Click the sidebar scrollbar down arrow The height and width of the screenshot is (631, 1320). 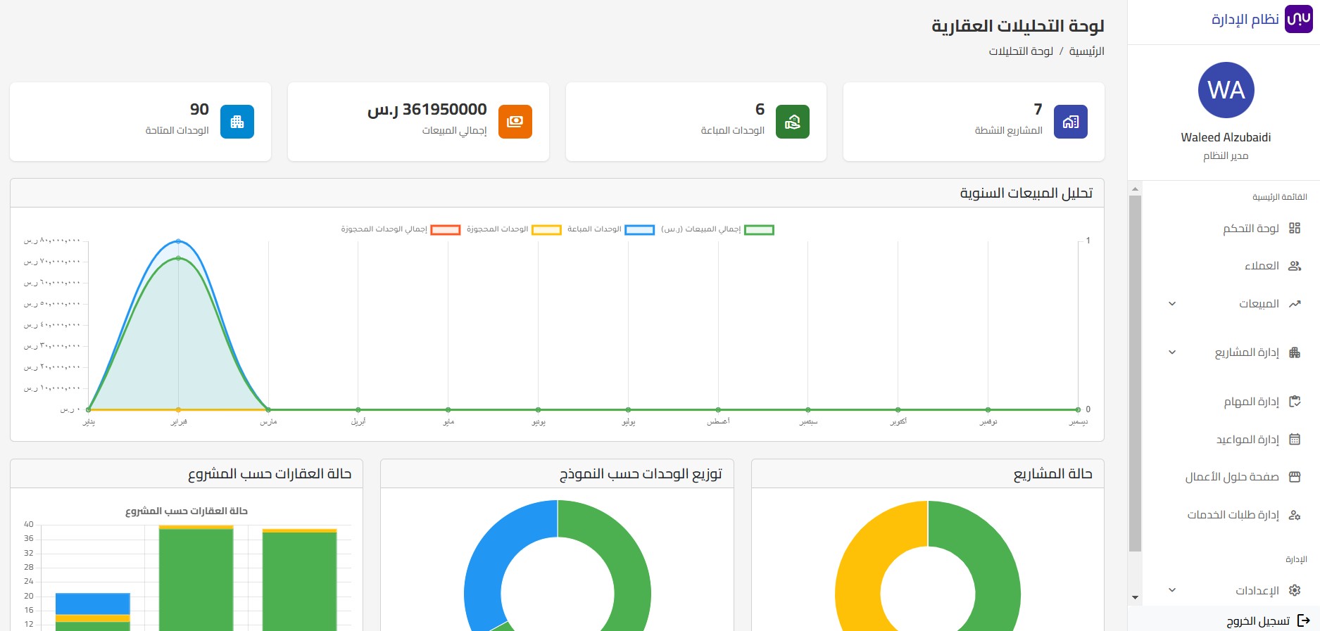pos(1135,598)
